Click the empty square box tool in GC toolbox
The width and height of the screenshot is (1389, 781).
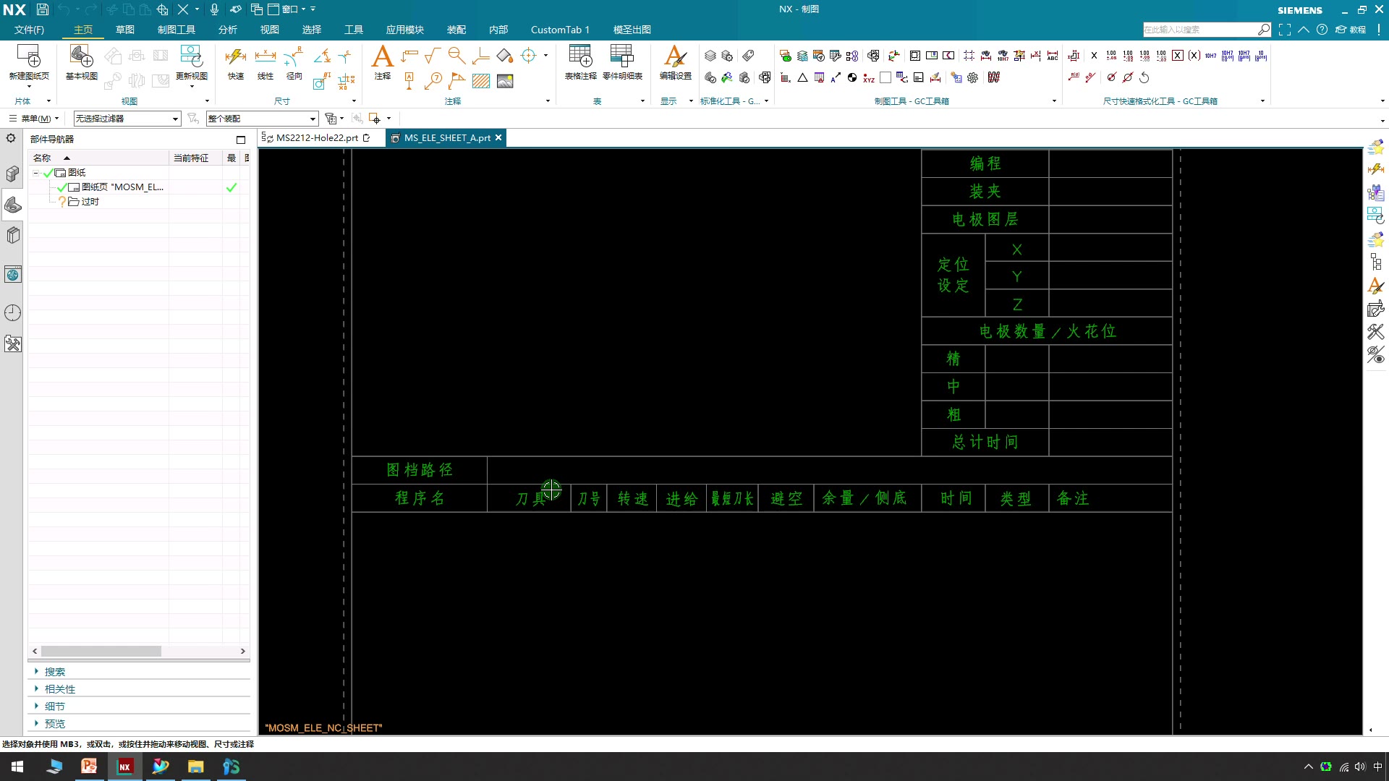885,77
